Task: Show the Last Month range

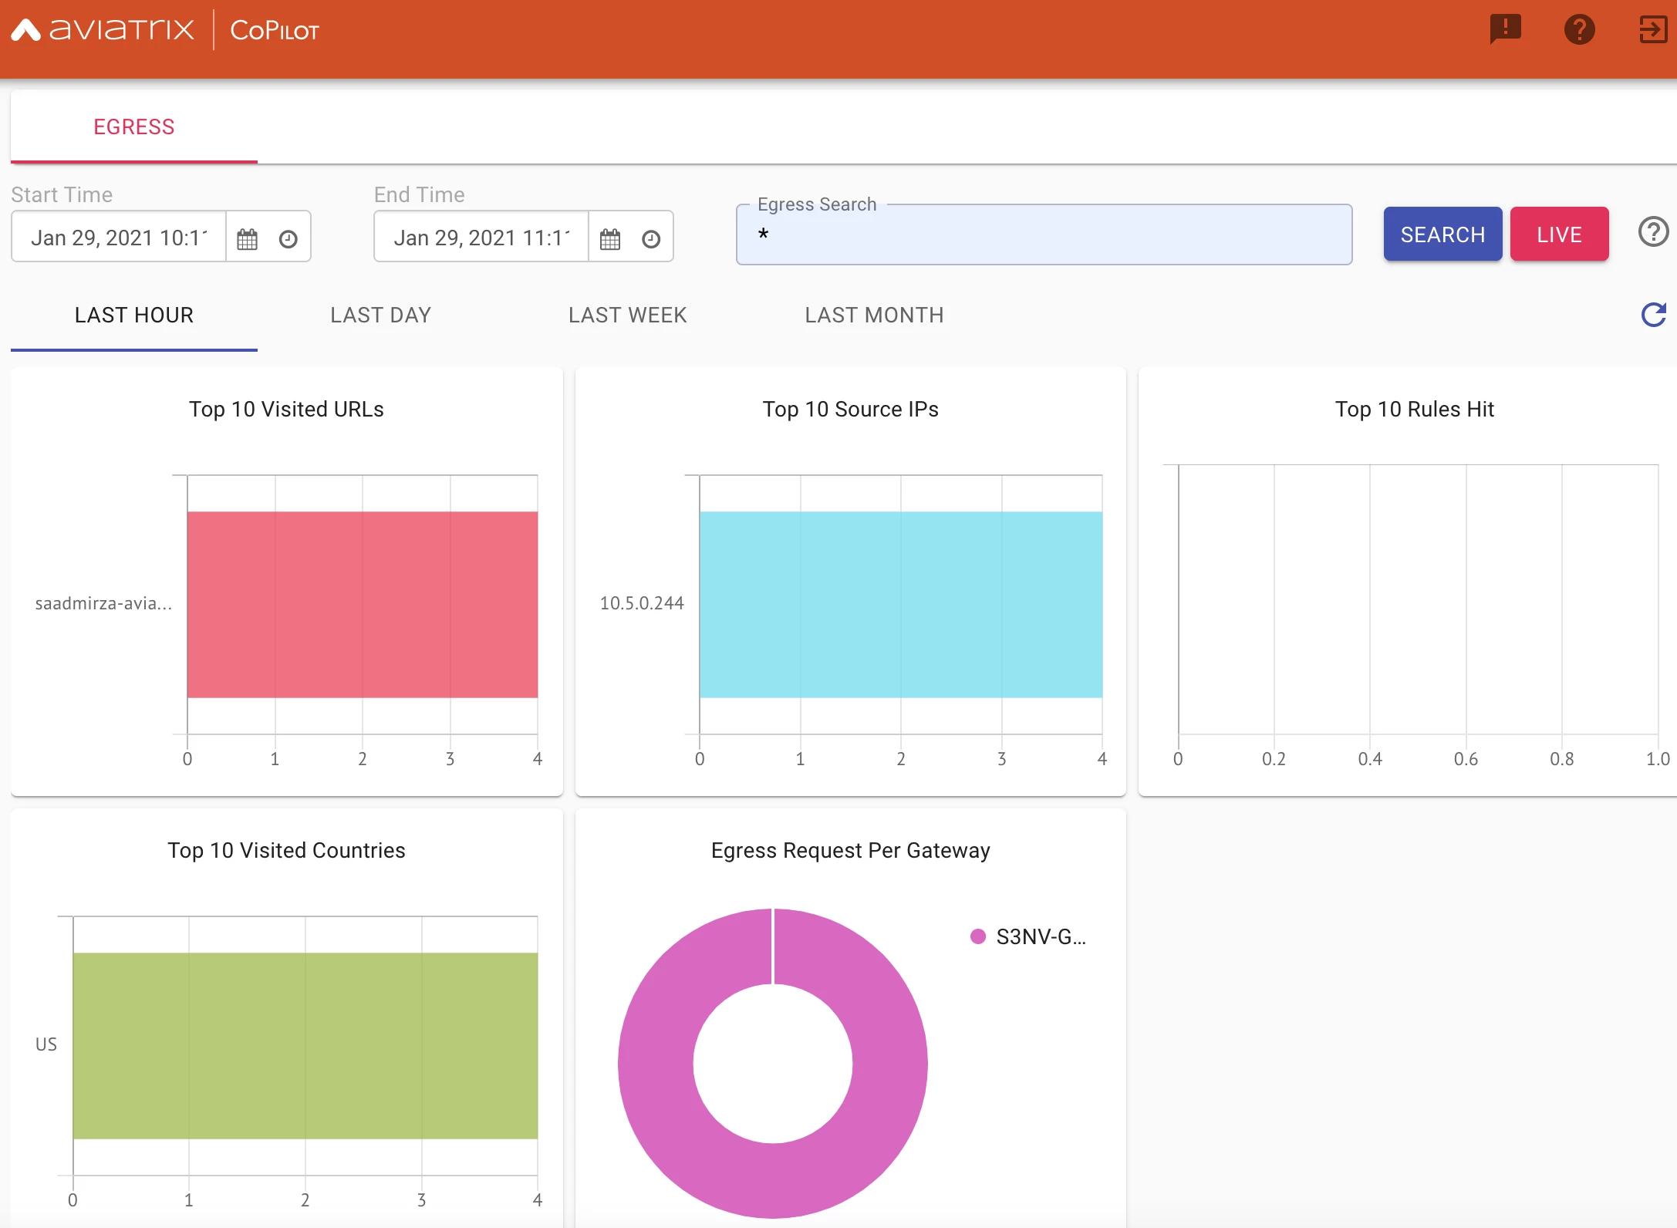Action: click(874, 315)
